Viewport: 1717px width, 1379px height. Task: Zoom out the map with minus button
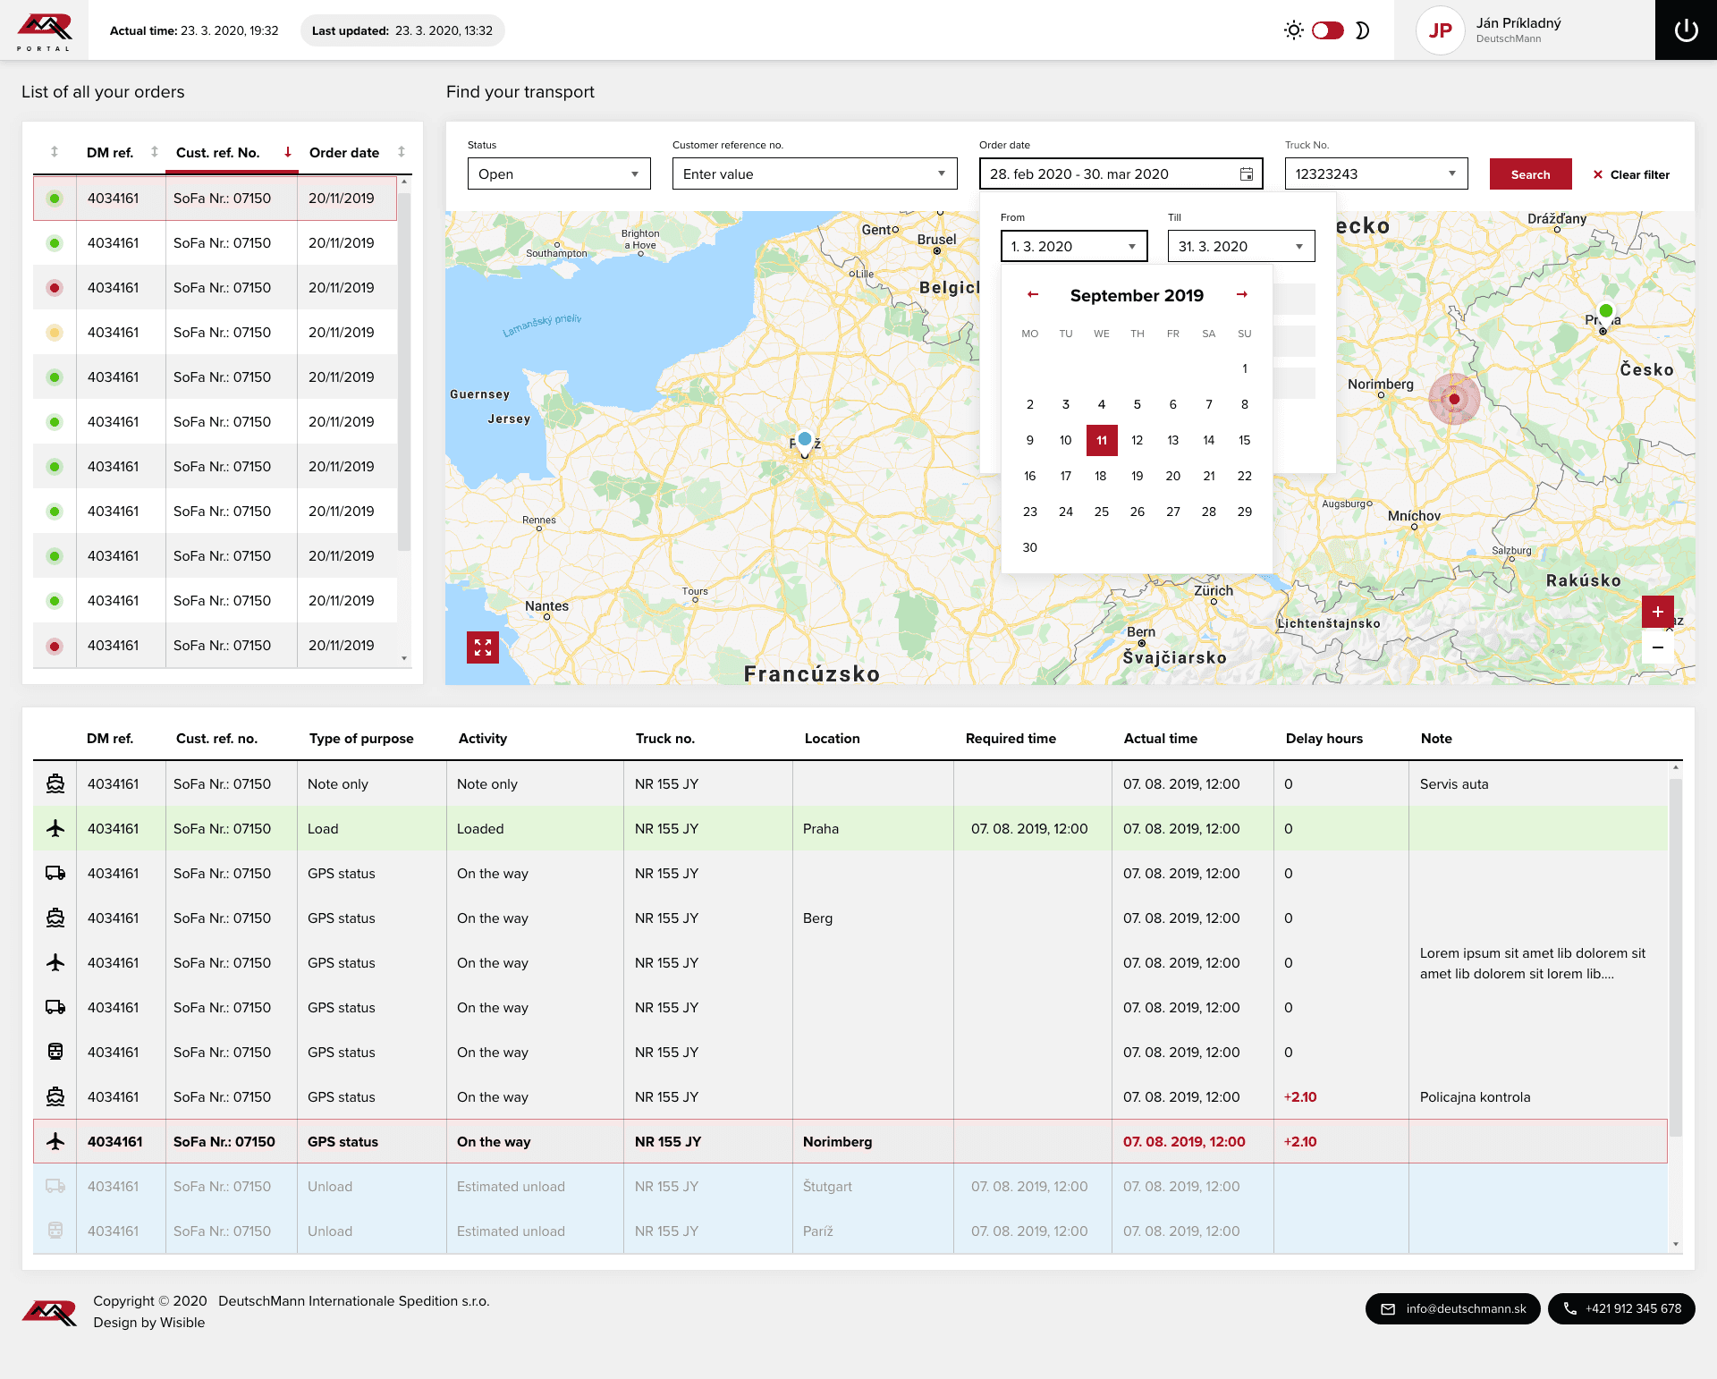click(1657, 647)
